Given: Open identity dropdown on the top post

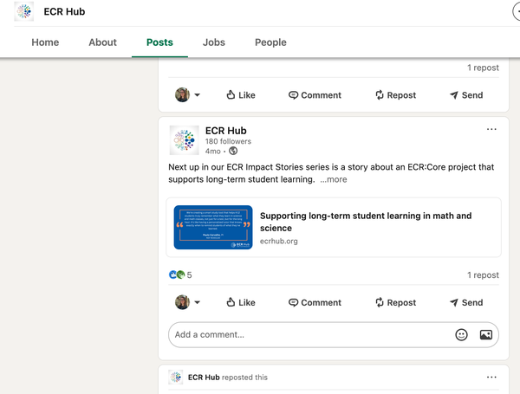Looking at the screenshot, I should click(188, 95).
